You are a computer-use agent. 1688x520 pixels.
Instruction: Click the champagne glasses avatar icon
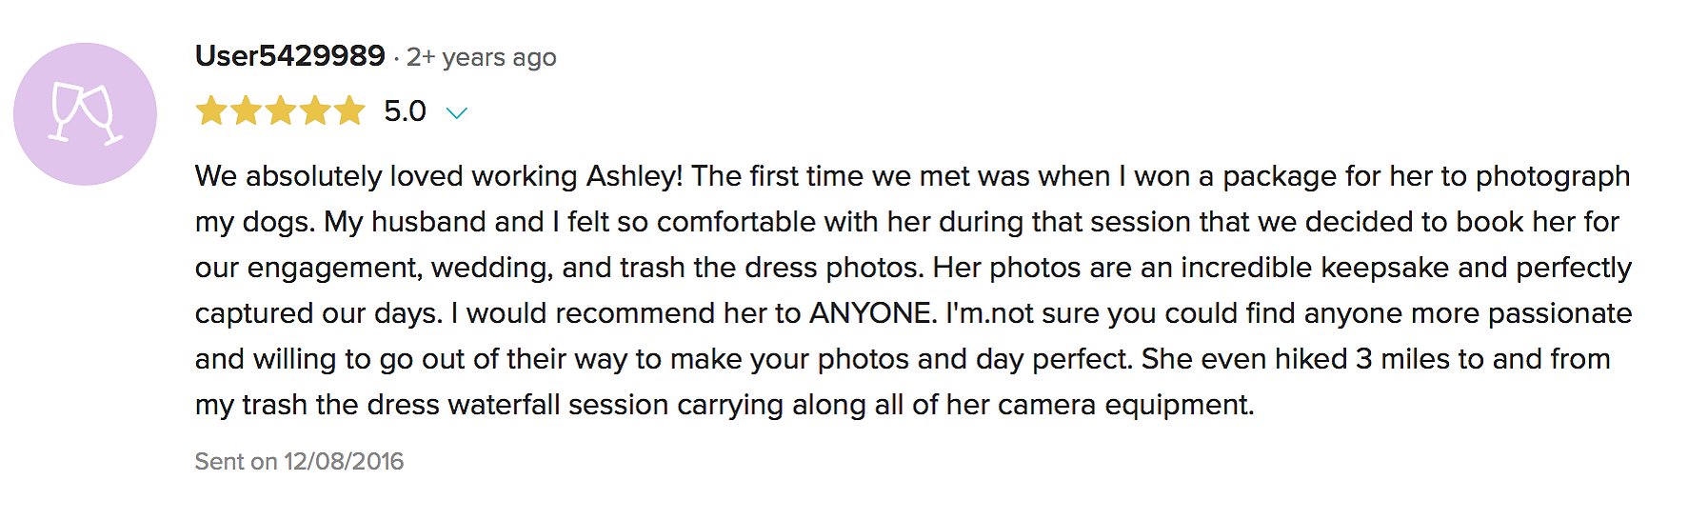(85, 114)
